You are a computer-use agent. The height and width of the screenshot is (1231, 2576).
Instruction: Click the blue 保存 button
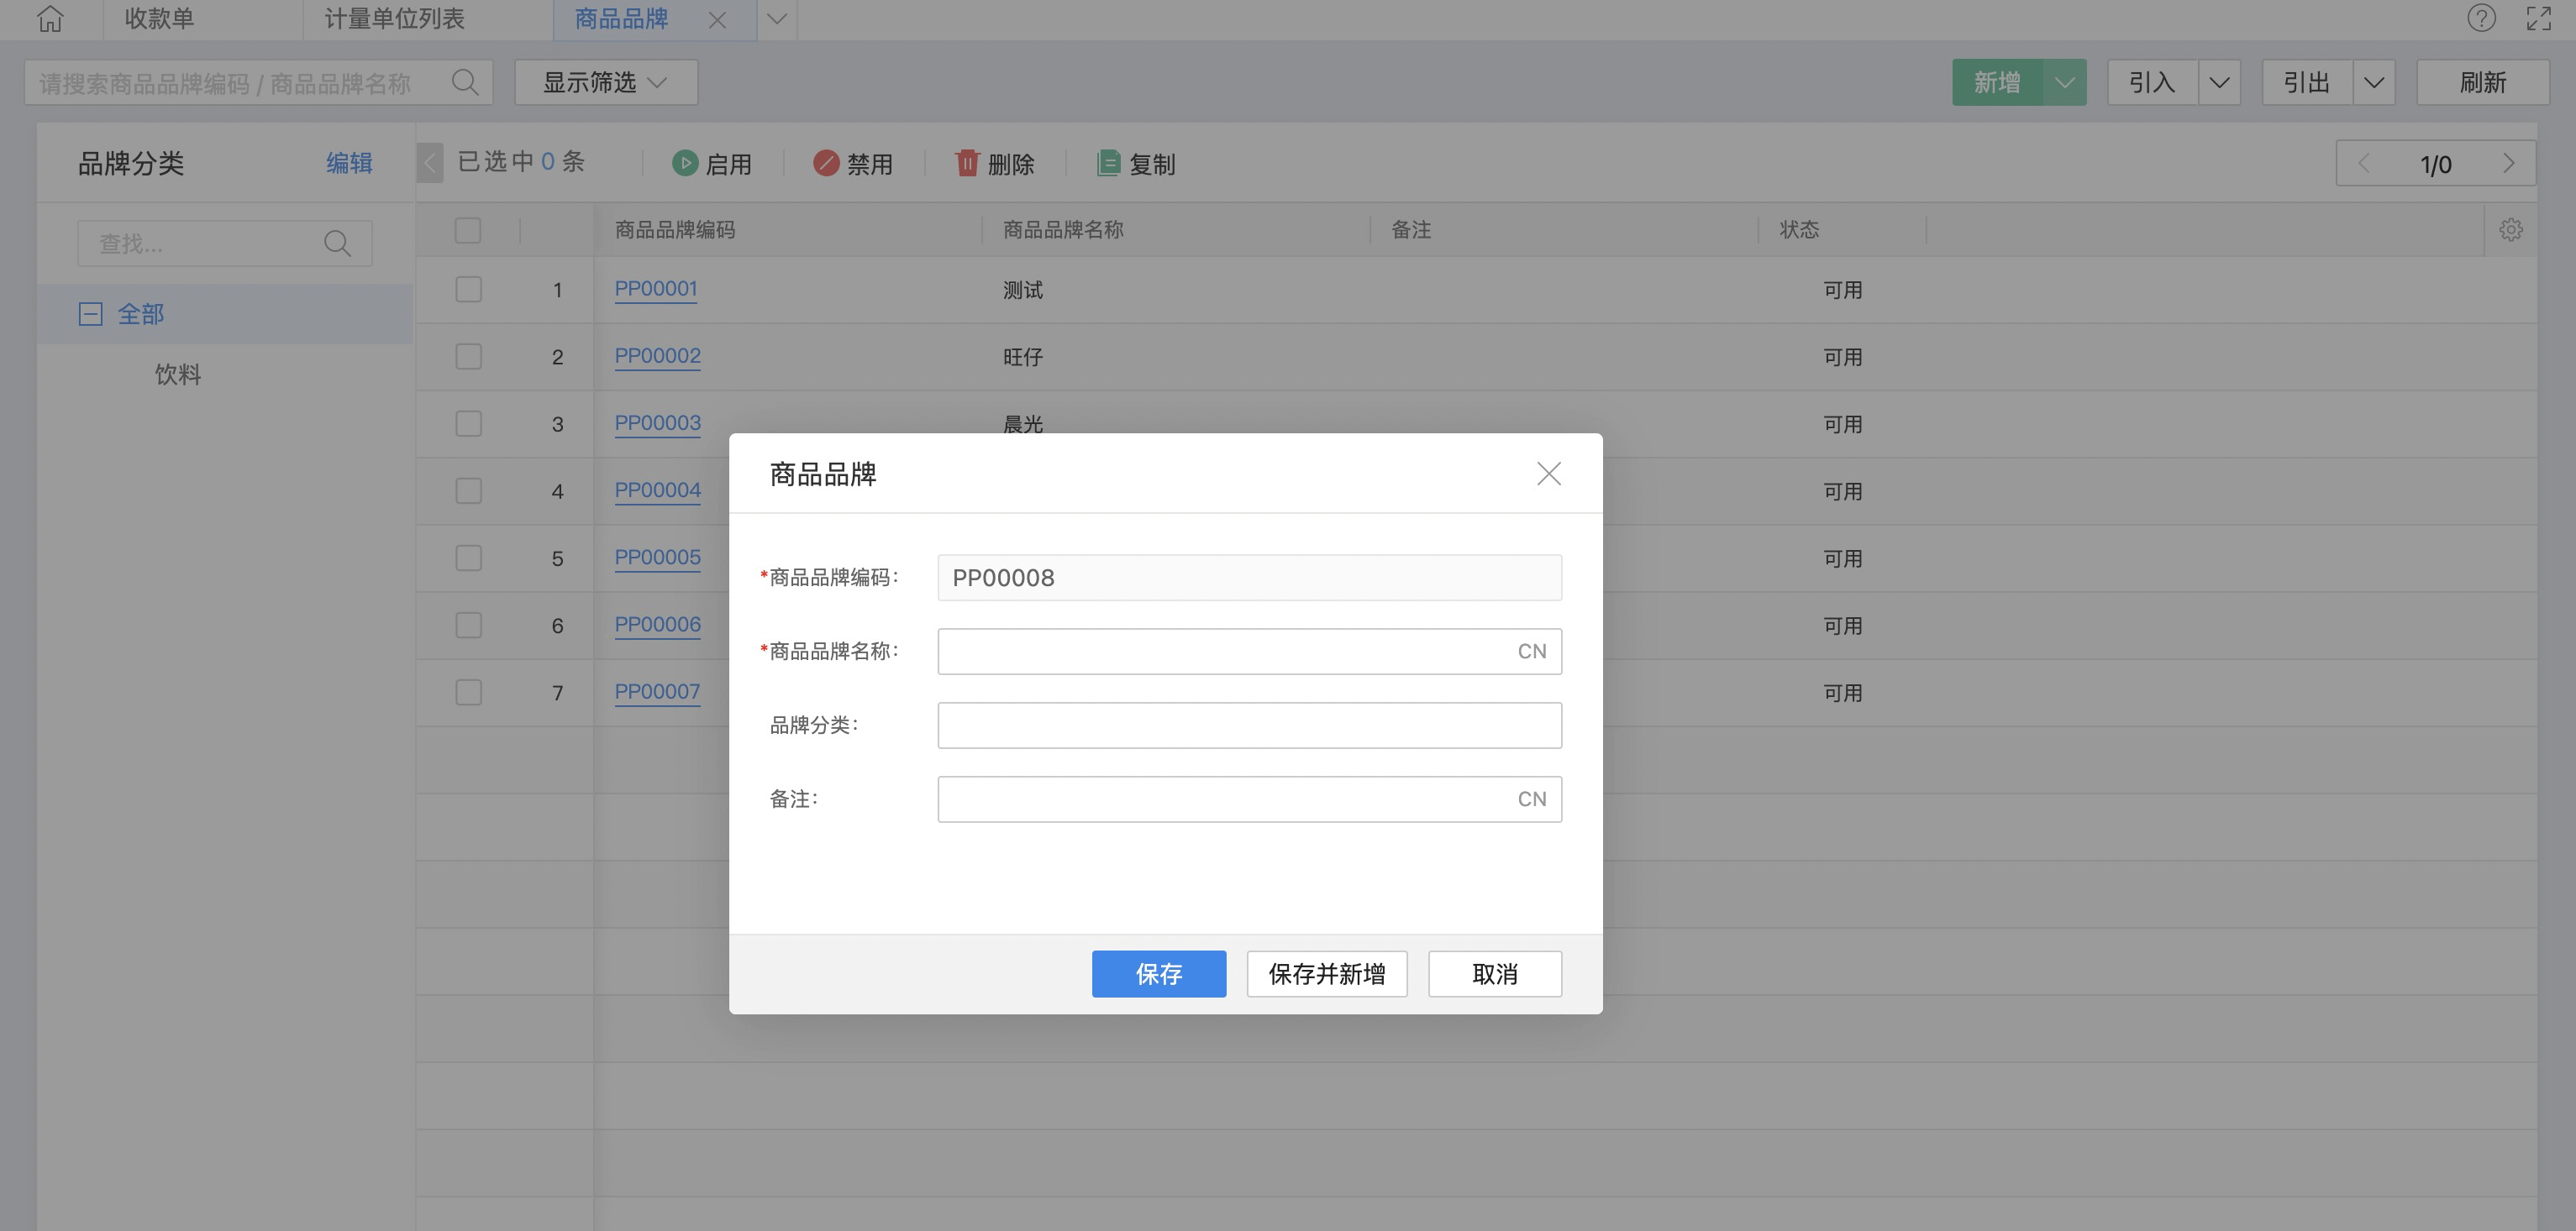coord(1158,973)
